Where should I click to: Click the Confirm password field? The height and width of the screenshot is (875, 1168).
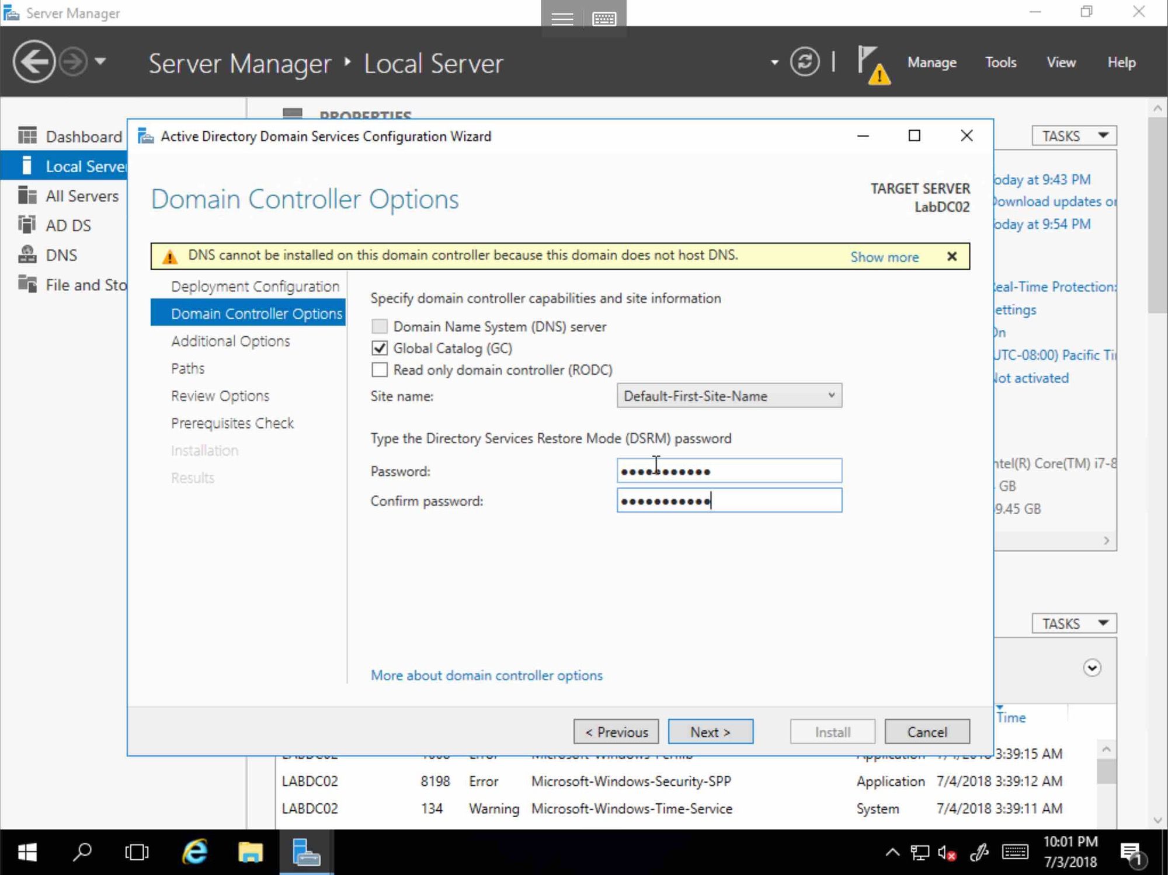tap(729, 500)
